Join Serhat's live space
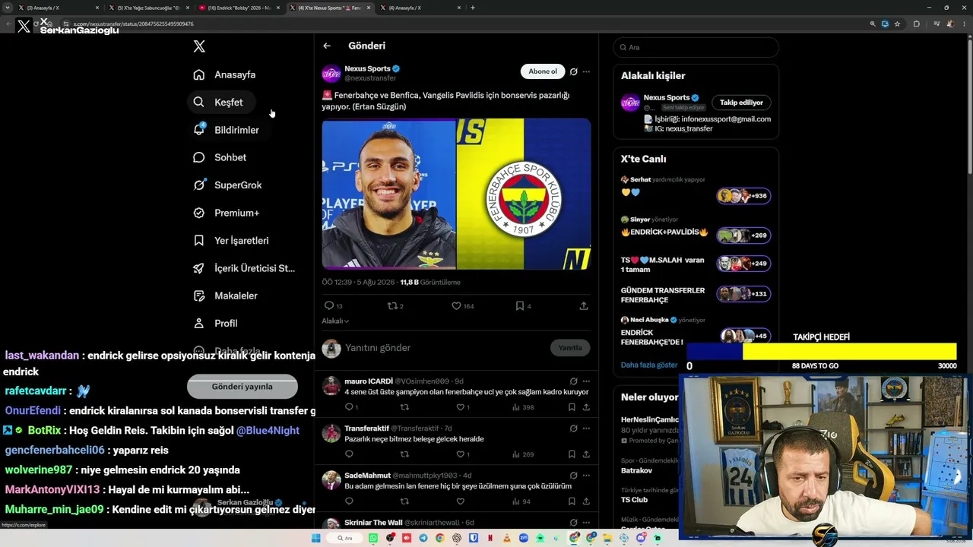This screenshot has width=973, height=547. pos(743,195)
